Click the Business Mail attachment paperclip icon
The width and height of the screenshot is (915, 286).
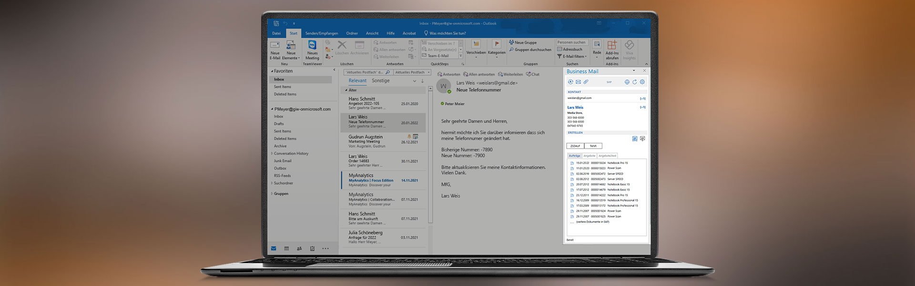pyautogui.click(x=586, y=82)
